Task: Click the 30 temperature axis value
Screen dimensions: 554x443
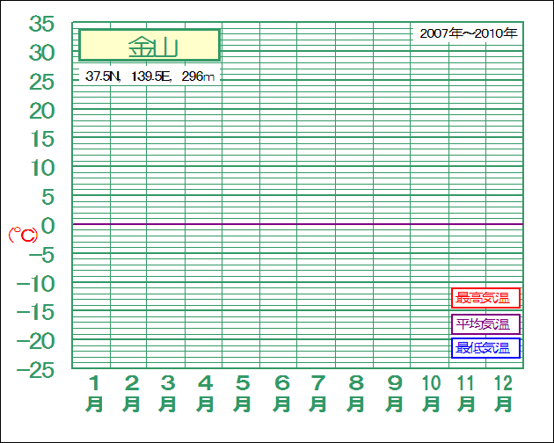Action: point(41,53)
